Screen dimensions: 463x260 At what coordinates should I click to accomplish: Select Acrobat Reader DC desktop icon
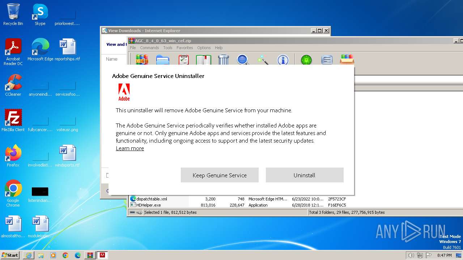[13, 52]
